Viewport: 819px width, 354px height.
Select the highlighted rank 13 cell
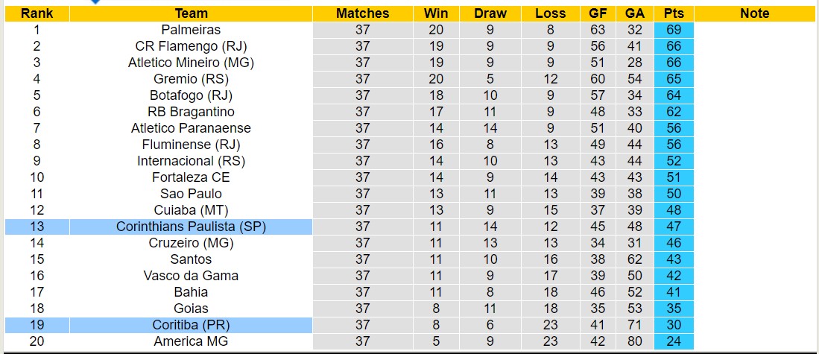pos(37,227)
